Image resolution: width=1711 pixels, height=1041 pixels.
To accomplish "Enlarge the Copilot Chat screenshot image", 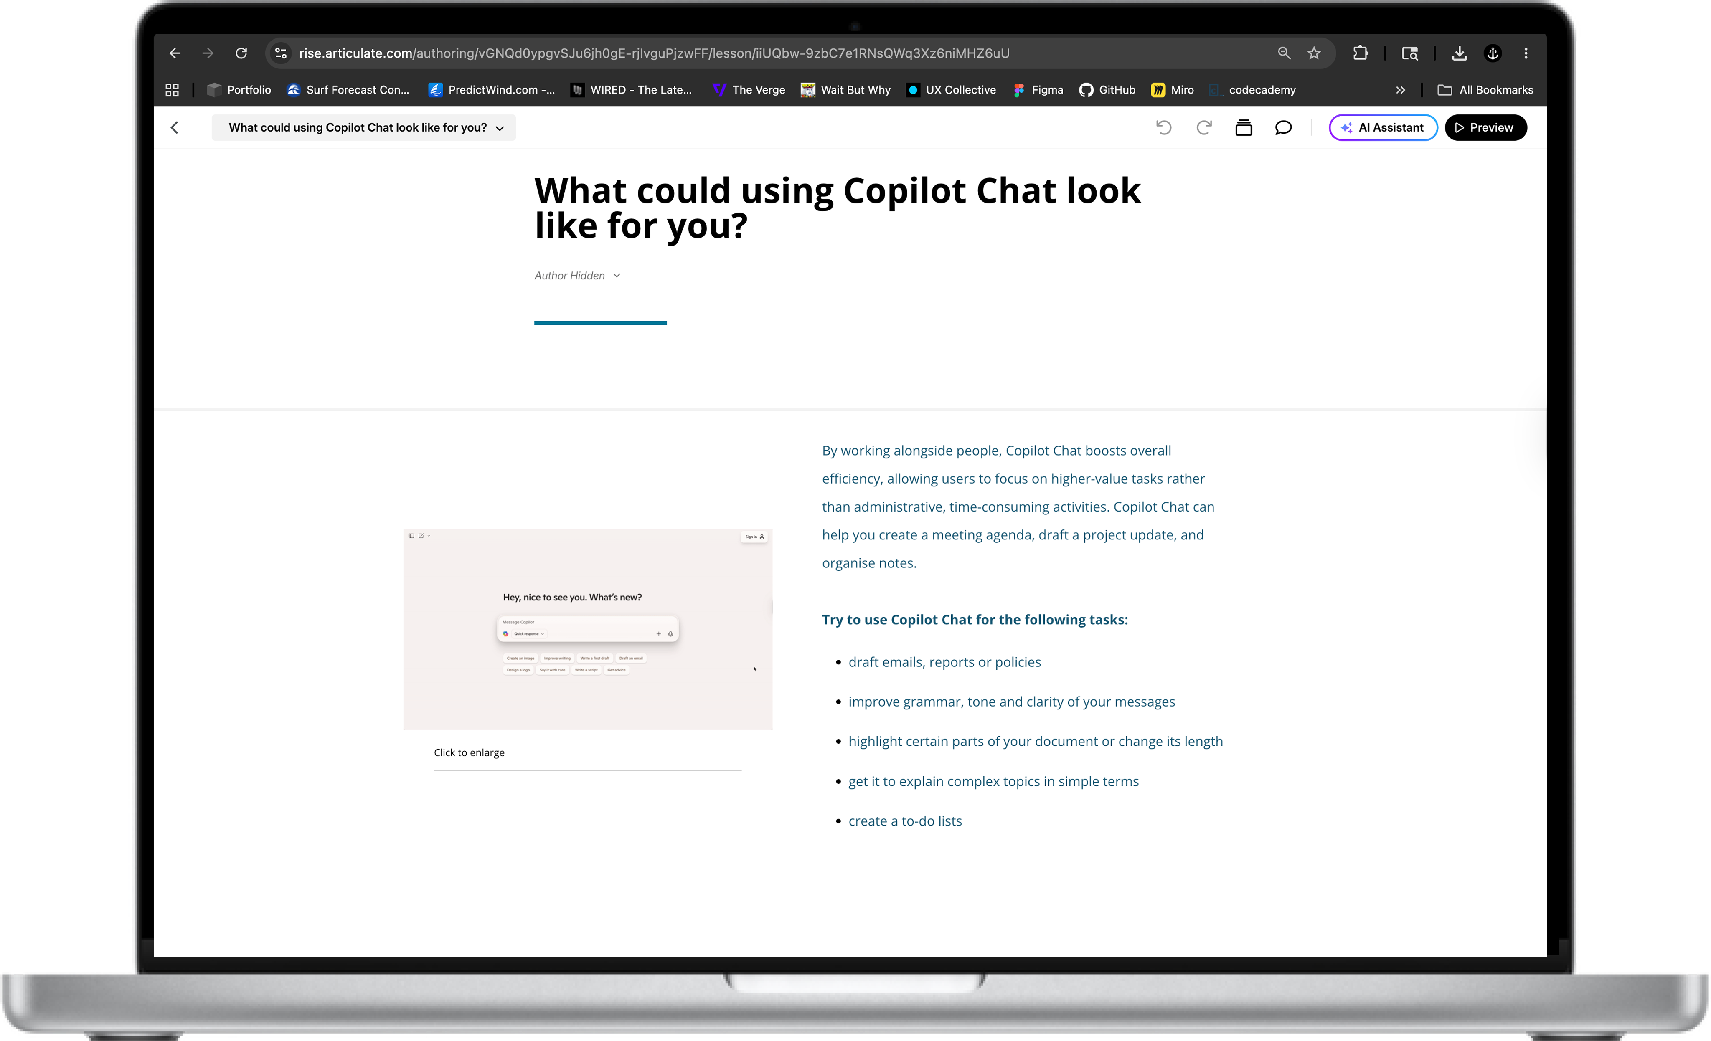I will 587,629.
